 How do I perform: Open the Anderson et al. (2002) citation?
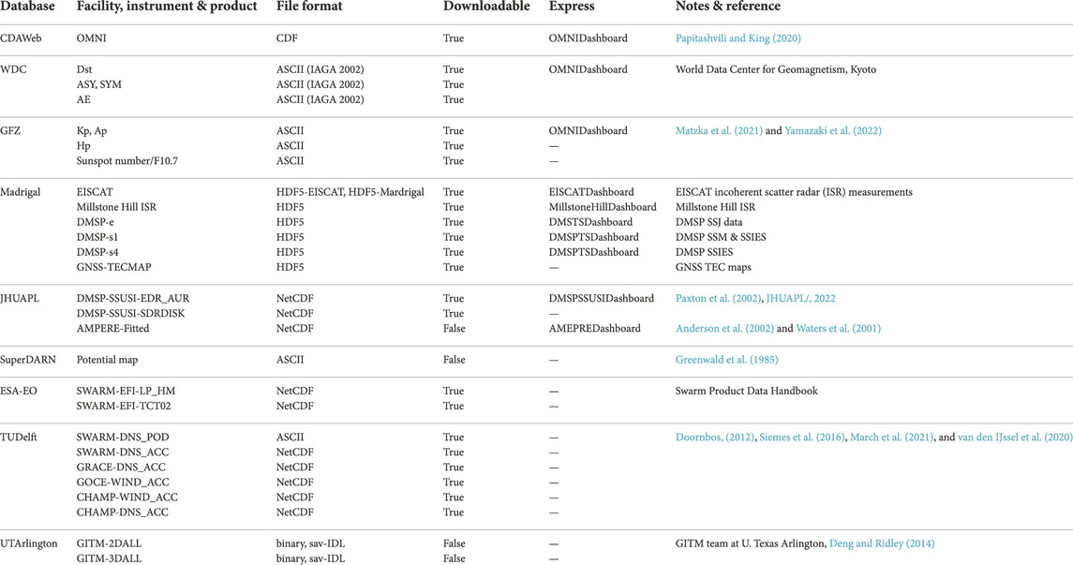pyautogui.click(x=724, y=328)
